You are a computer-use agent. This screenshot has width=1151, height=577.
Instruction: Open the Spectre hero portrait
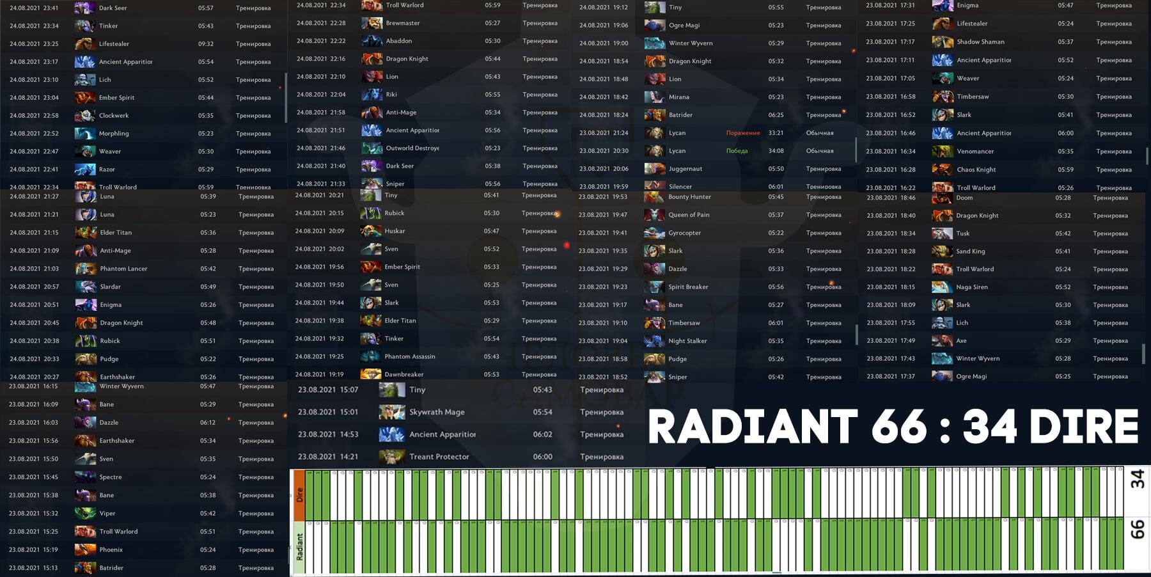85,477
